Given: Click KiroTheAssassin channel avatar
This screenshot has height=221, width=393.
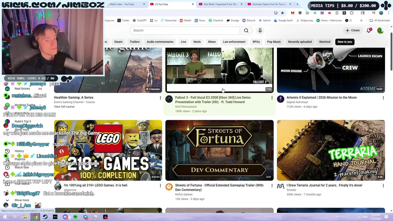Looking at the screenshot, I should click(x=169, y=99).
